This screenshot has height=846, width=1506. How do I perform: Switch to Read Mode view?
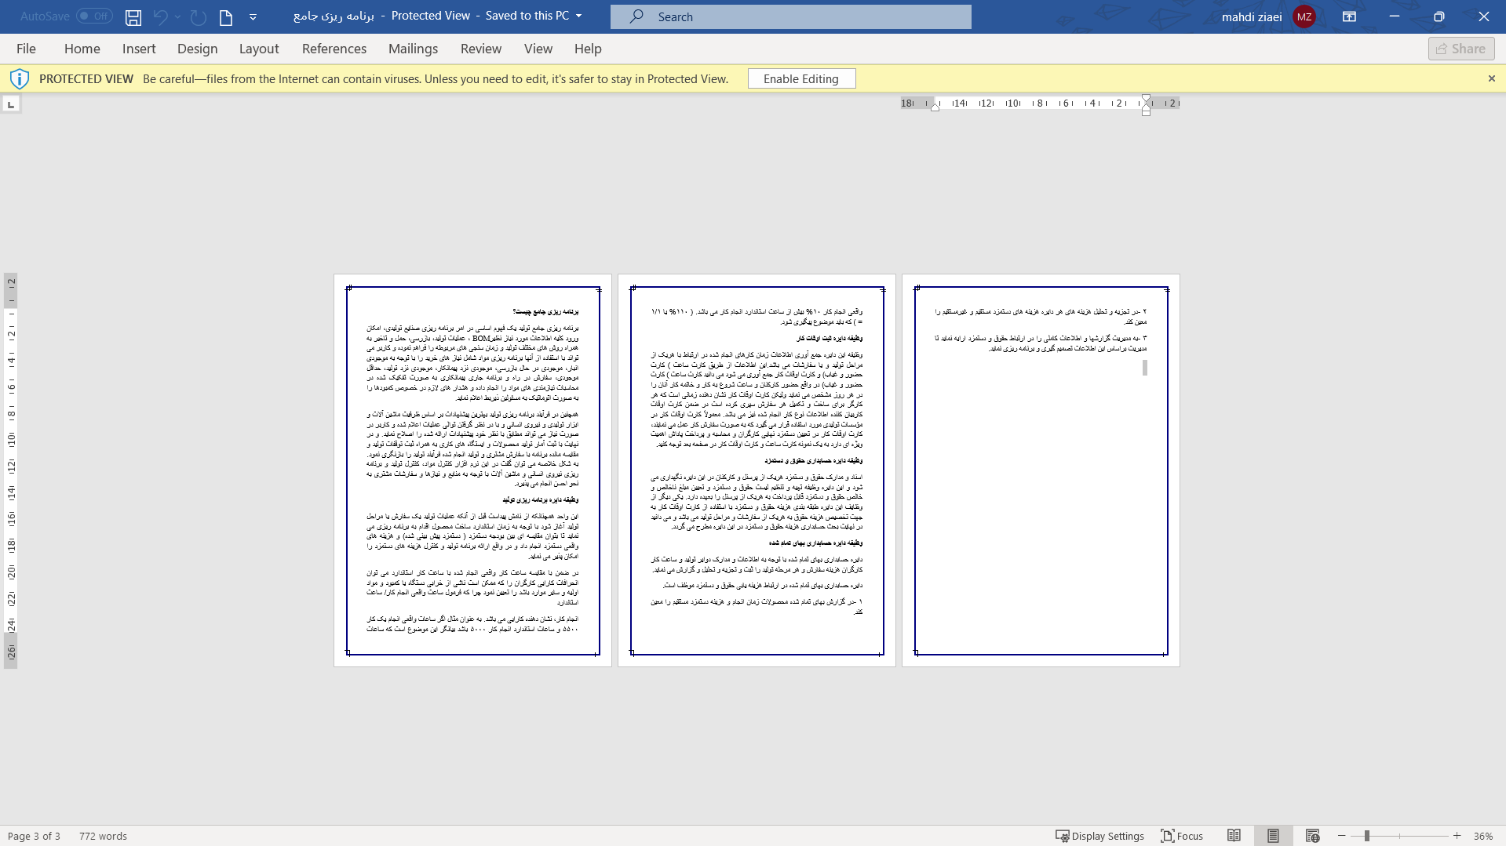pyautogui.click(x=1234, y=836)
